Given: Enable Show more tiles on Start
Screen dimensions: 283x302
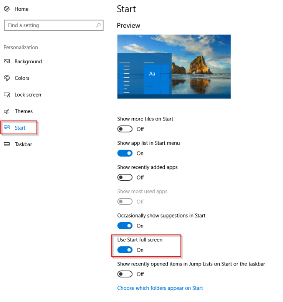Looking at the screenshot, I should point(125,129).
